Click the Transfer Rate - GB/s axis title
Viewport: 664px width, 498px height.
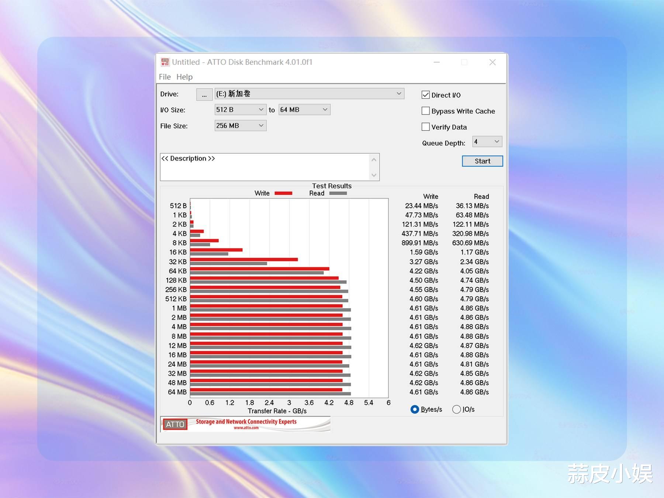(x=277, y=411)
